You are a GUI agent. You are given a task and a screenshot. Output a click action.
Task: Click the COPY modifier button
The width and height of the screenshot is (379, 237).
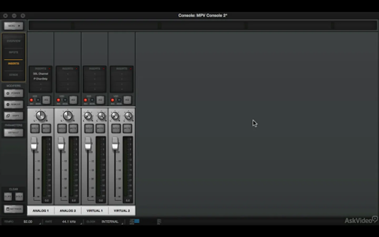coord(13,116)
